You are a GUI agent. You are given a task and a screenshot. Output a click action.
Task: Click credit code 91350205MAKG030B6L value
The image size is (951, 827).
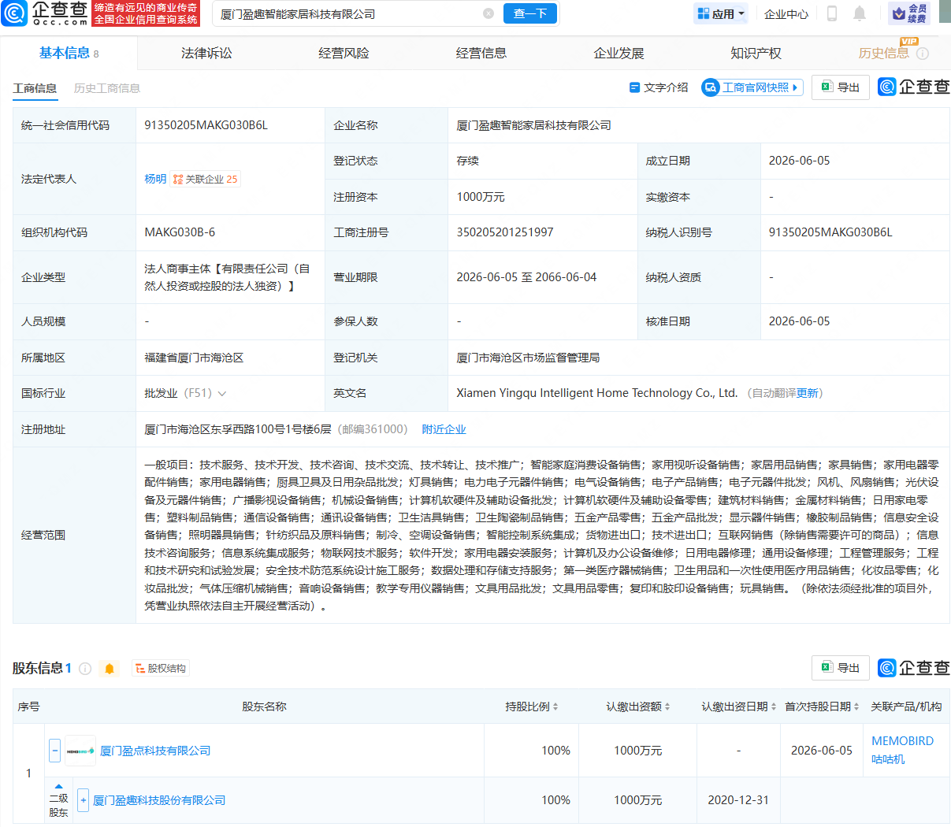[206, 125]
